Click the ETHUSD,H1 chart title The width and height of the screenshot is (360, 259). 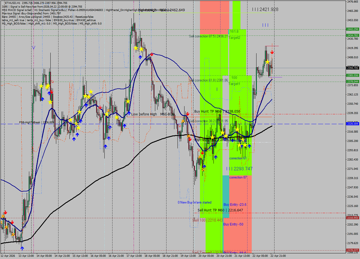[x=13, y=3]
